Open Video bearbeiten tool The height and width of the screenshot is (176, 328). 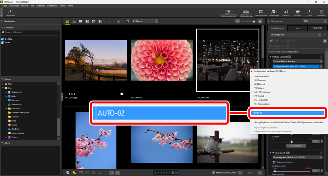click(261, 12)
